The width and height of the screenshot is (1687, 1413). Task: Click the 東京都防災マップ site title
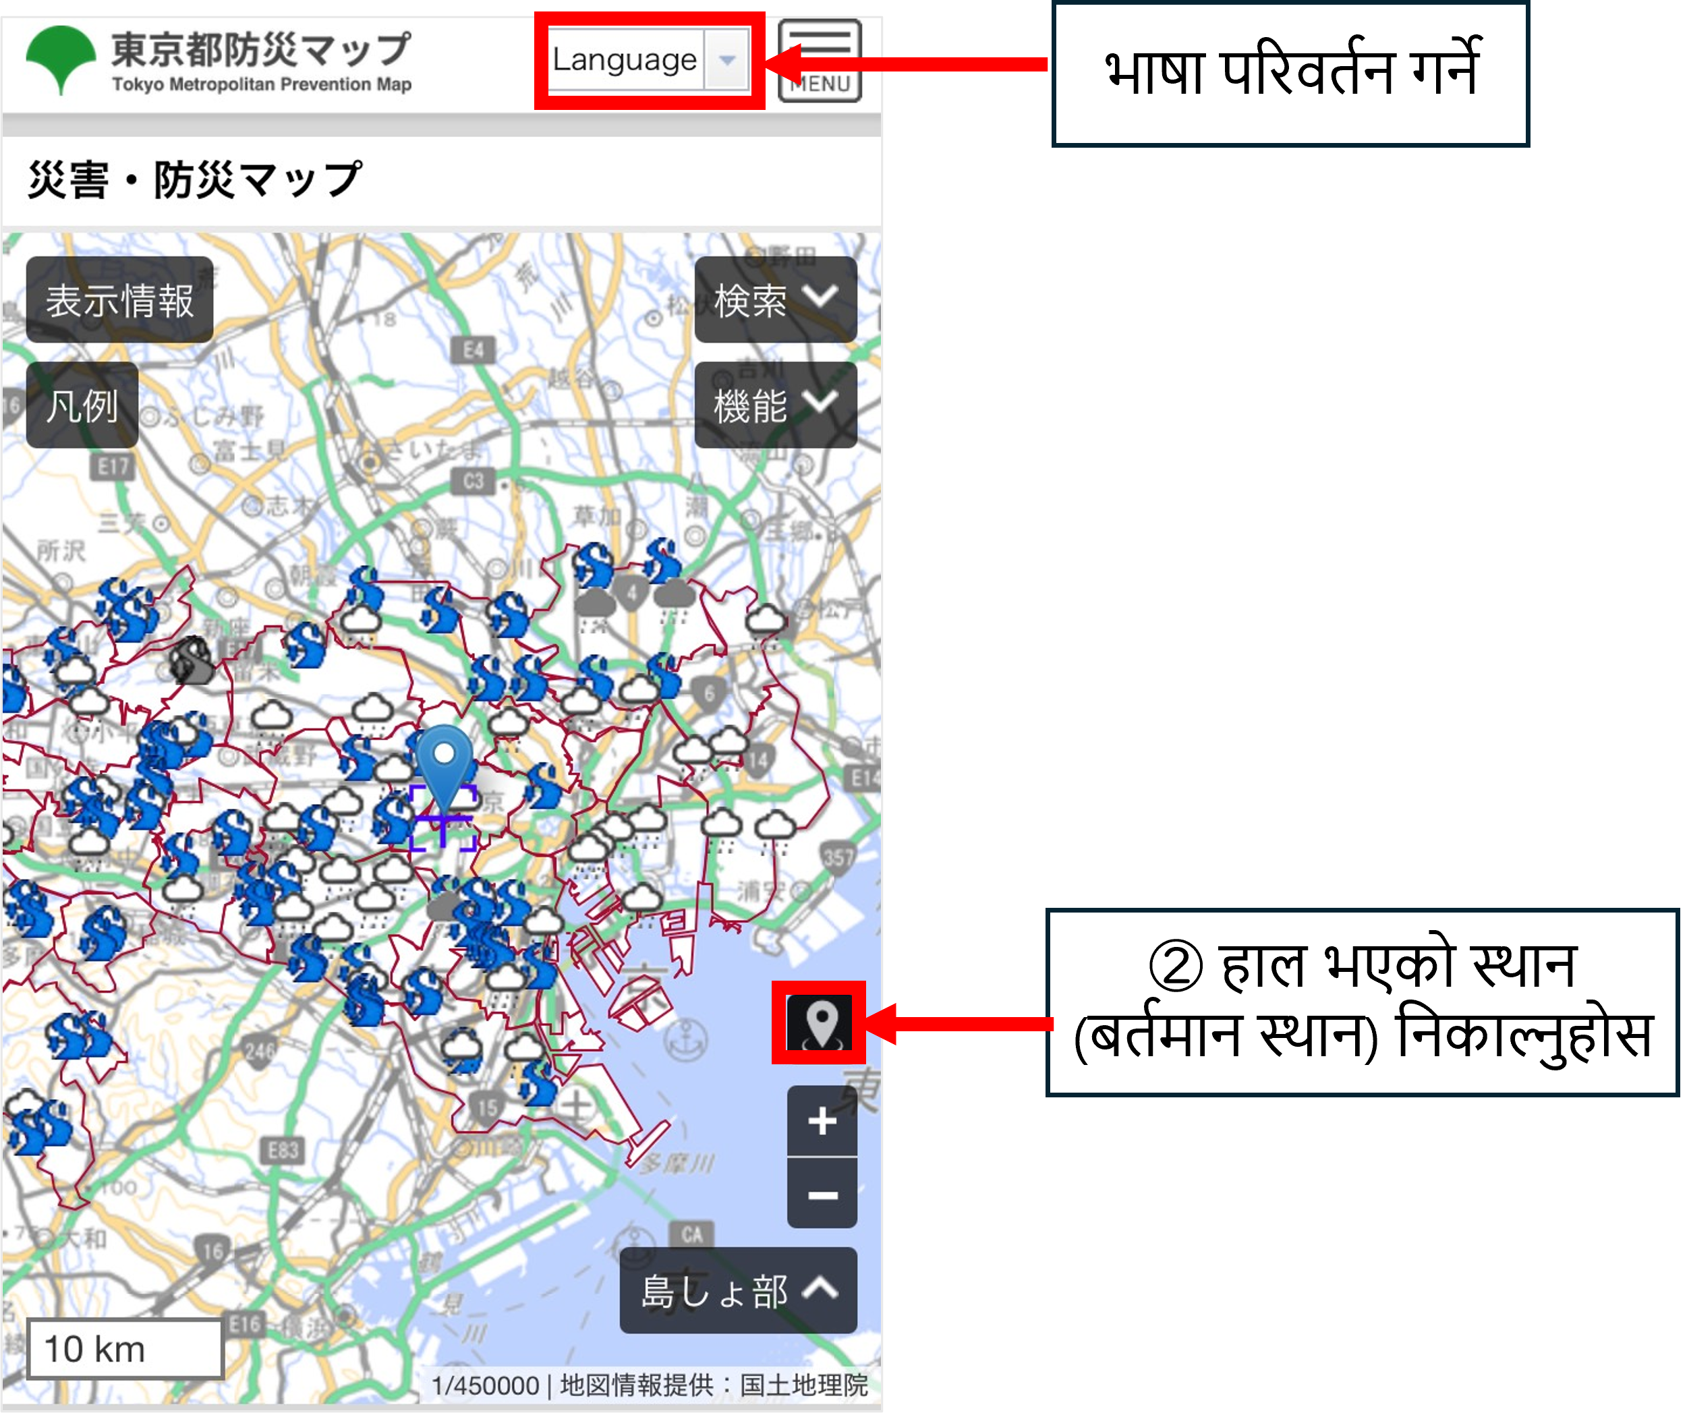coord(261,50)
